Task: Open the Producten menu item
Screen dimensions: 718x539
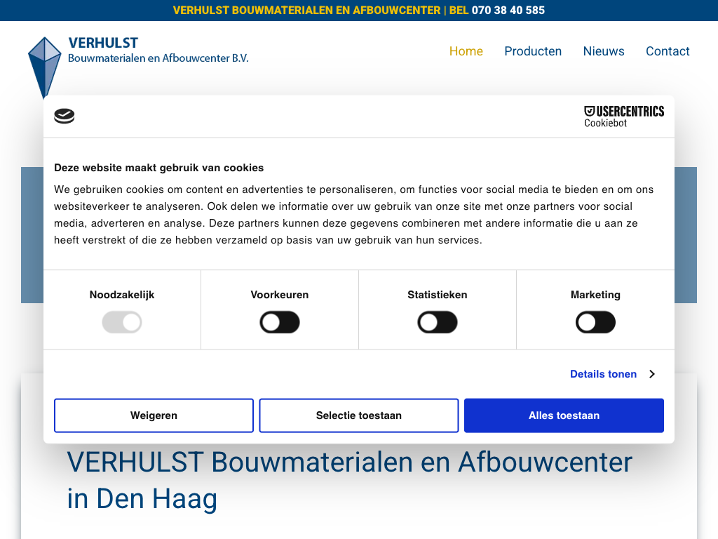Action: (533, 51)
